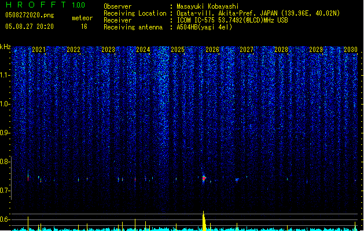Image resolution: width=364 pixels, height=231 pixels.
Task: Click the 2025 time axis marker
Action: point(178,49)
